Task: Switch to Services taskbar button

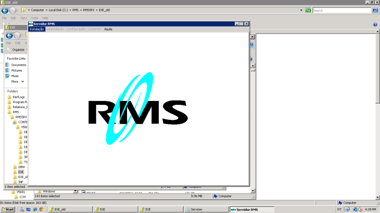Action: click(x=206, y=209)
